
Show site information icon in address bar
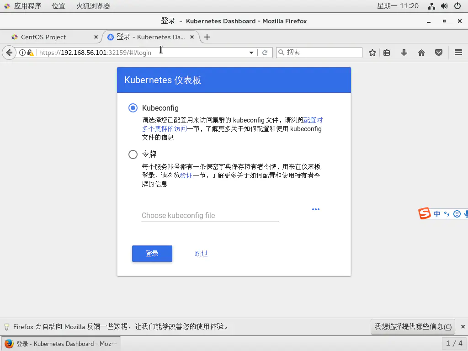tap(22, 53)
